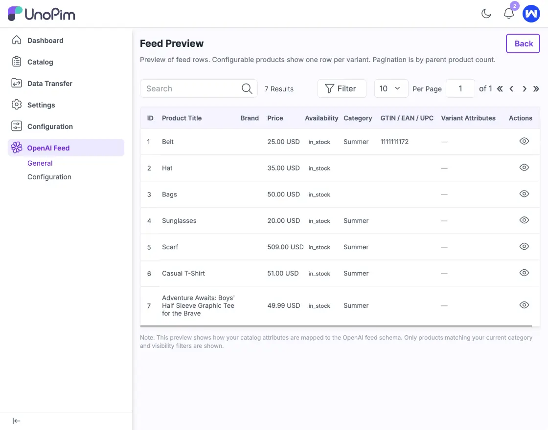Preview the Scarf product row
548x430 pixels.
(524, 246)
